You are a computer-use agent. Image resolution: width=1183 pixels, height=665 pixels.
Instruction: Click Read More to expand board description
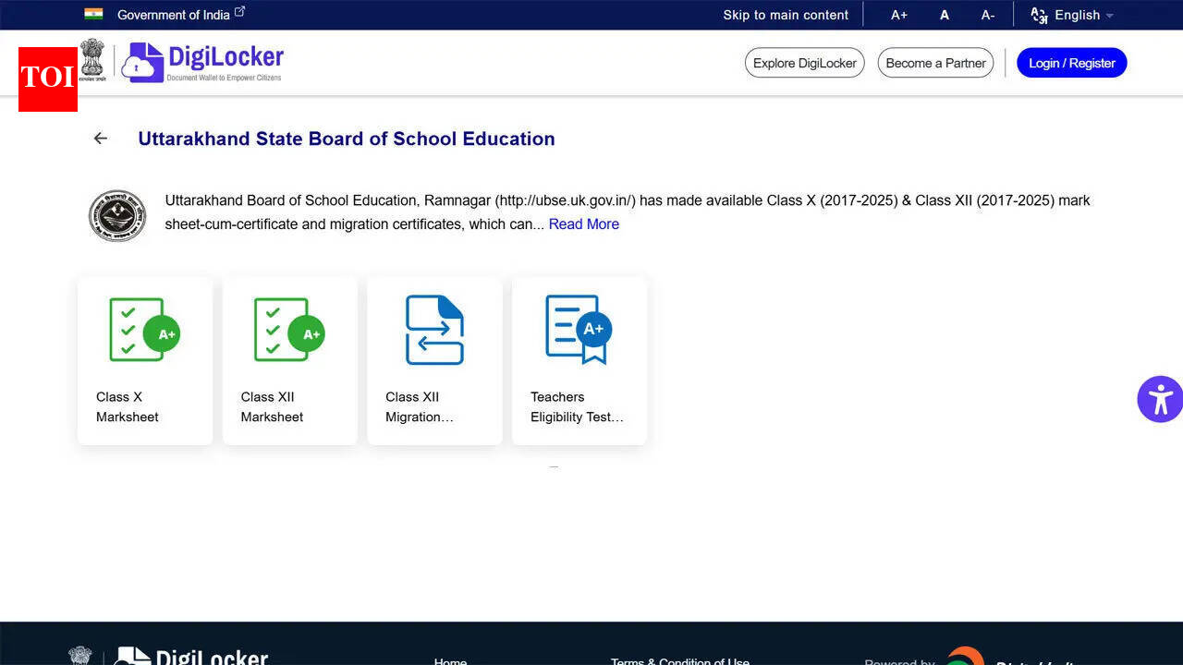pos(583,224)
